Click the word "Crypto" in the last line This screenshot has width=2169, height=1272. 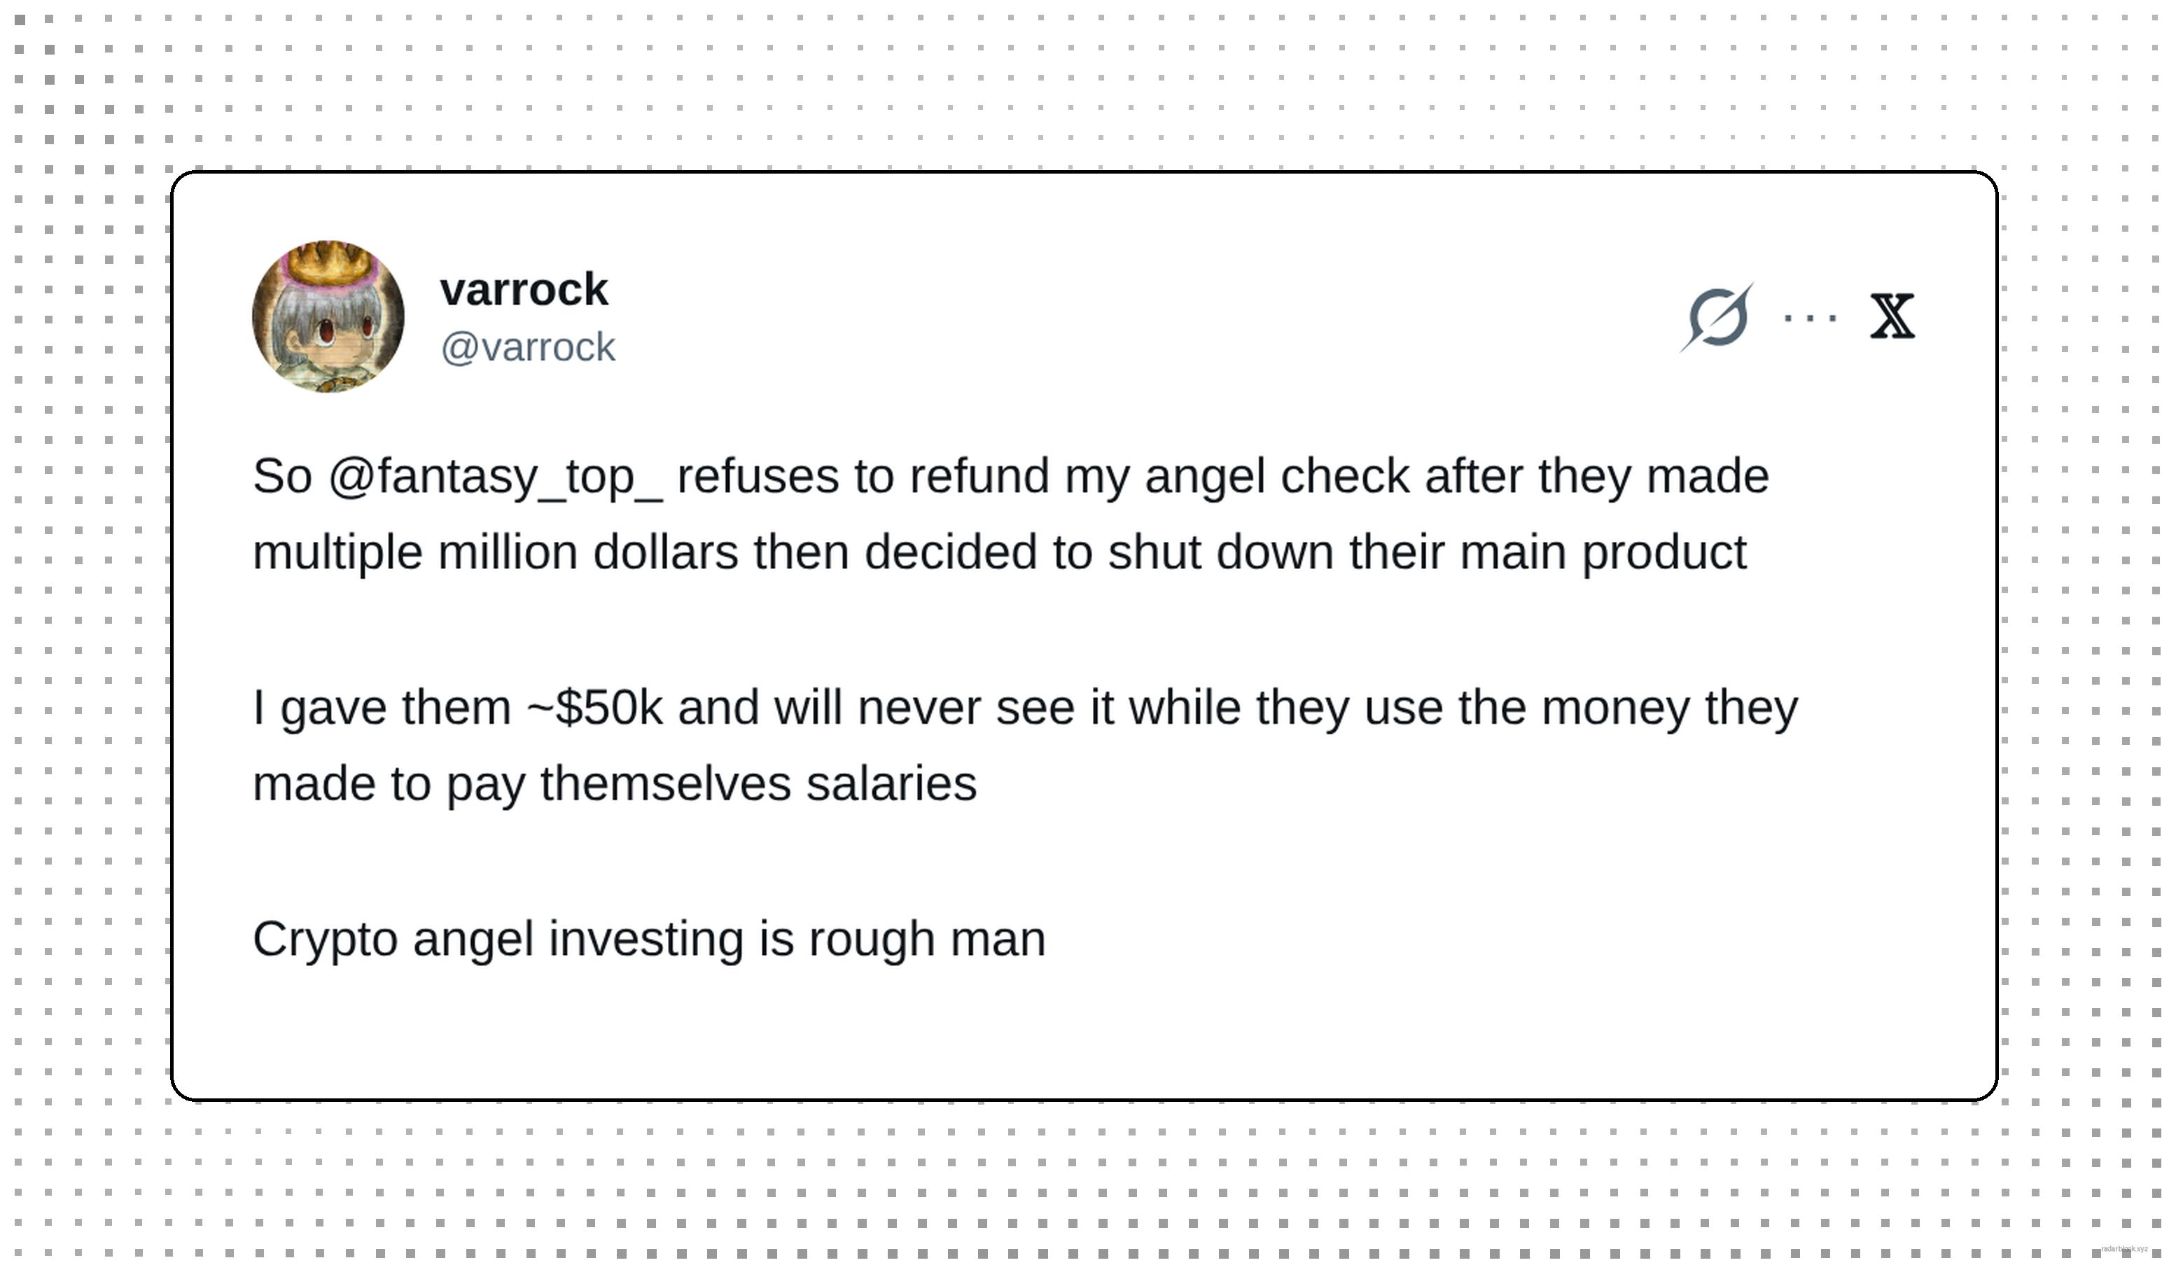[x=324, y=938]
